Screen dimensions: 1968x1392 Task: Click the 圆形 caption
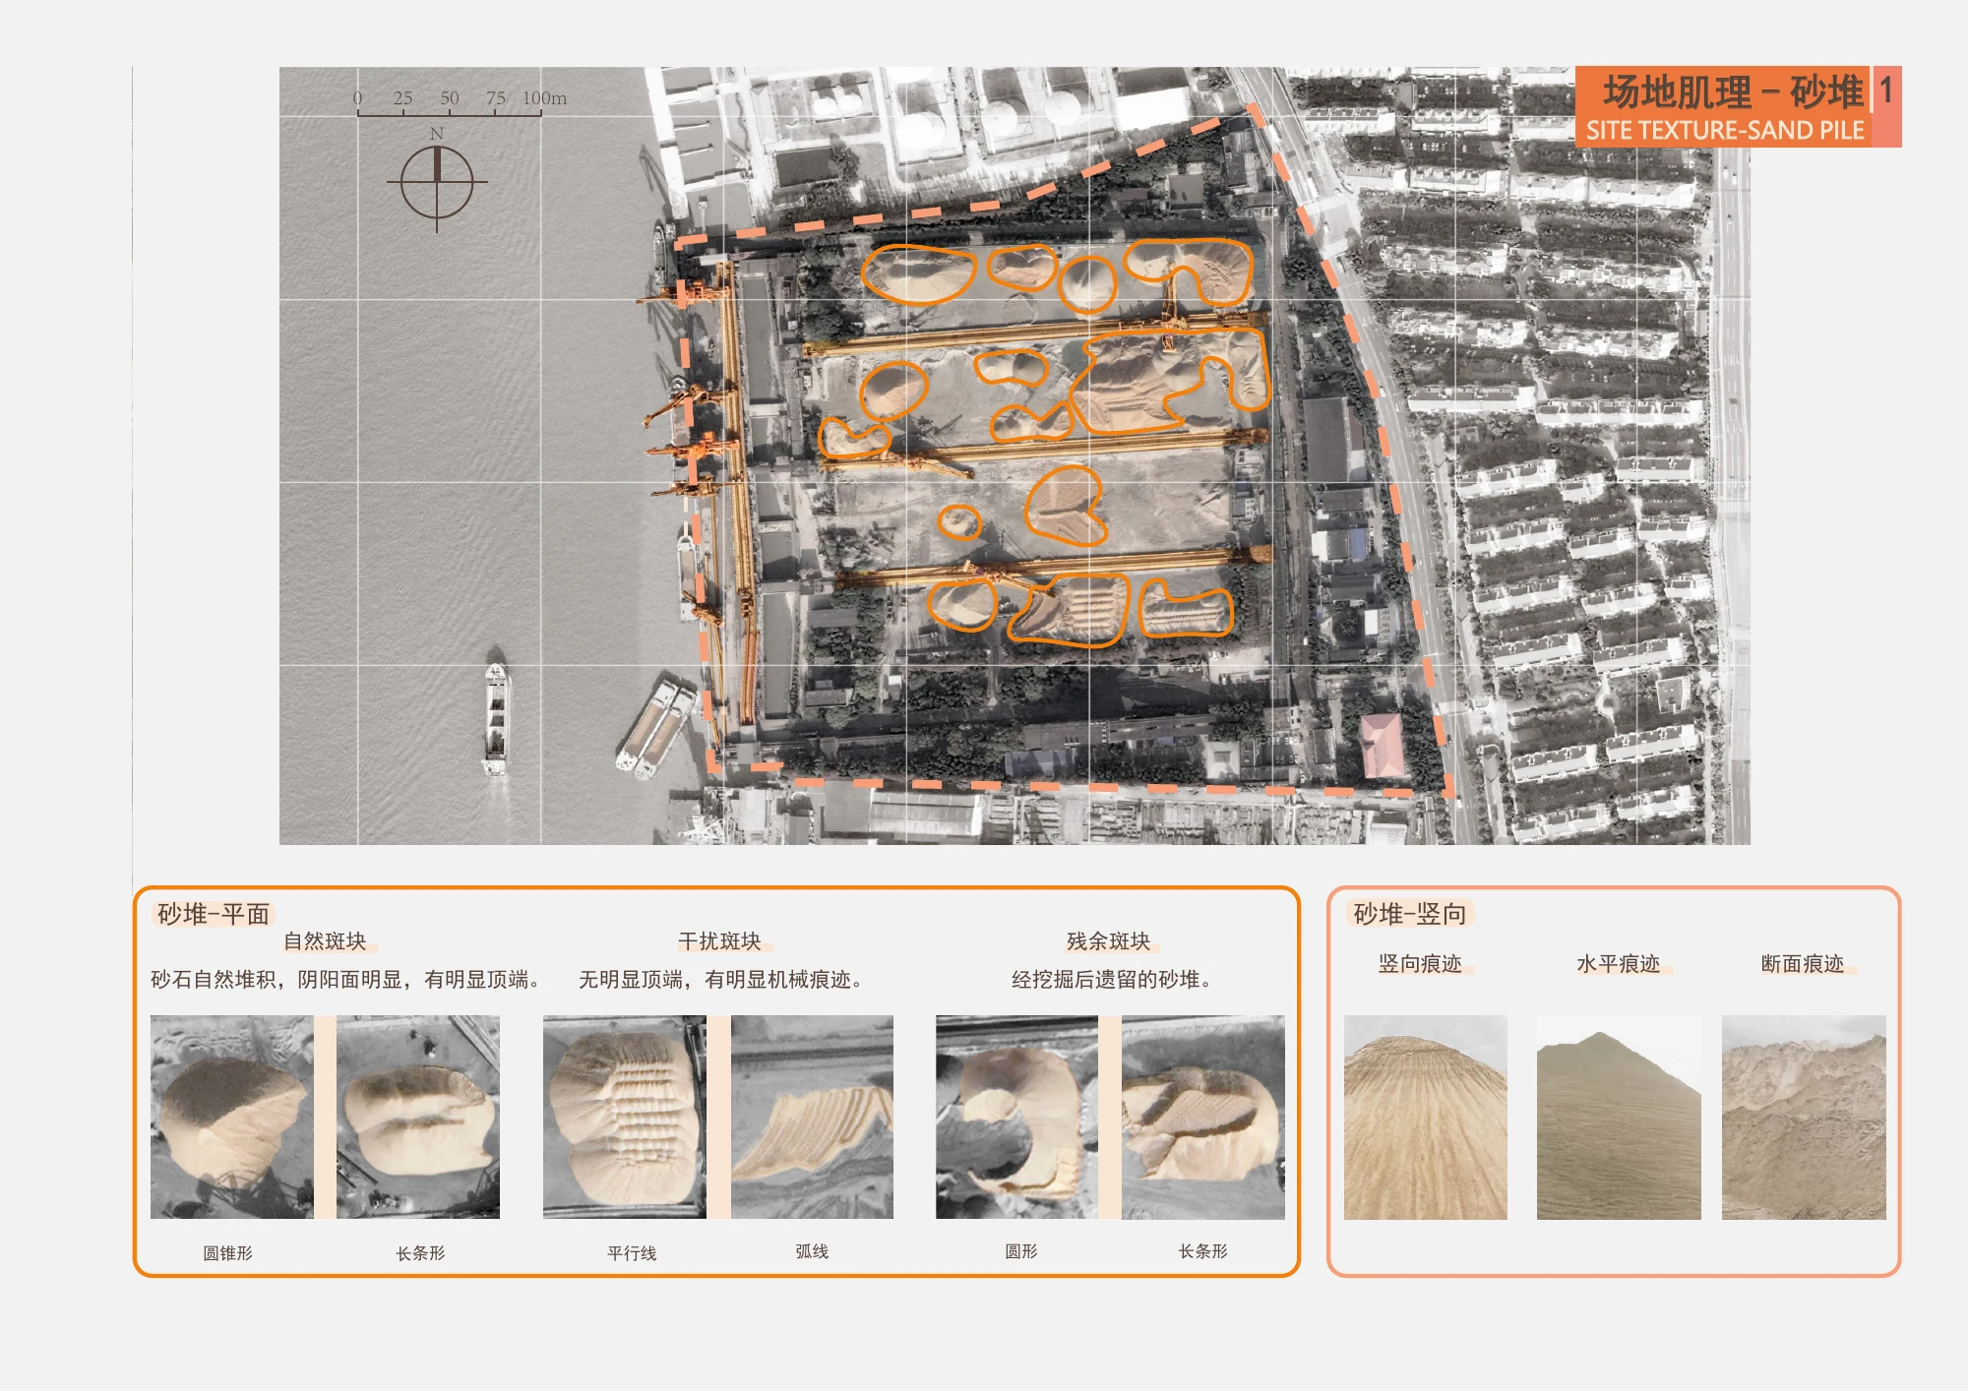[x=1020, y=1251]
